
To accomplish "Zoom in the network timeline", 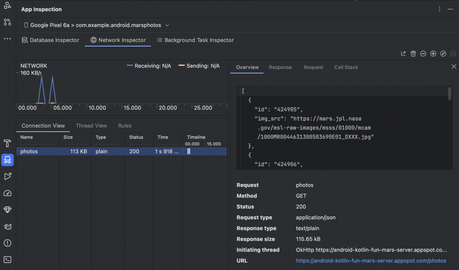I will 433,54.
